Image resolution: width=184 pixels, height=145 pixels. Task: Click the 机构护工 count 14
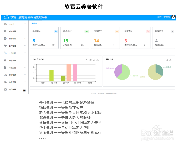click(x=96, y=41)
